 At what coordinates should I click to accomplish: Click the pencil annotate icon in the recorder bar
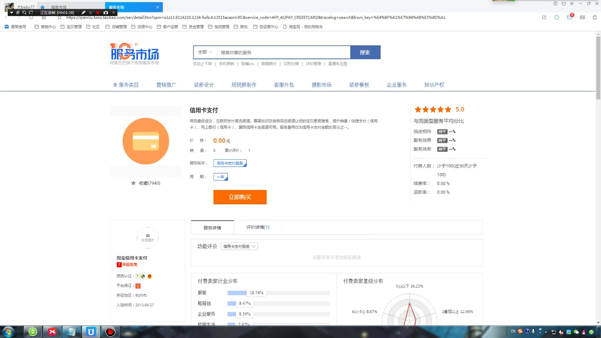83,13
